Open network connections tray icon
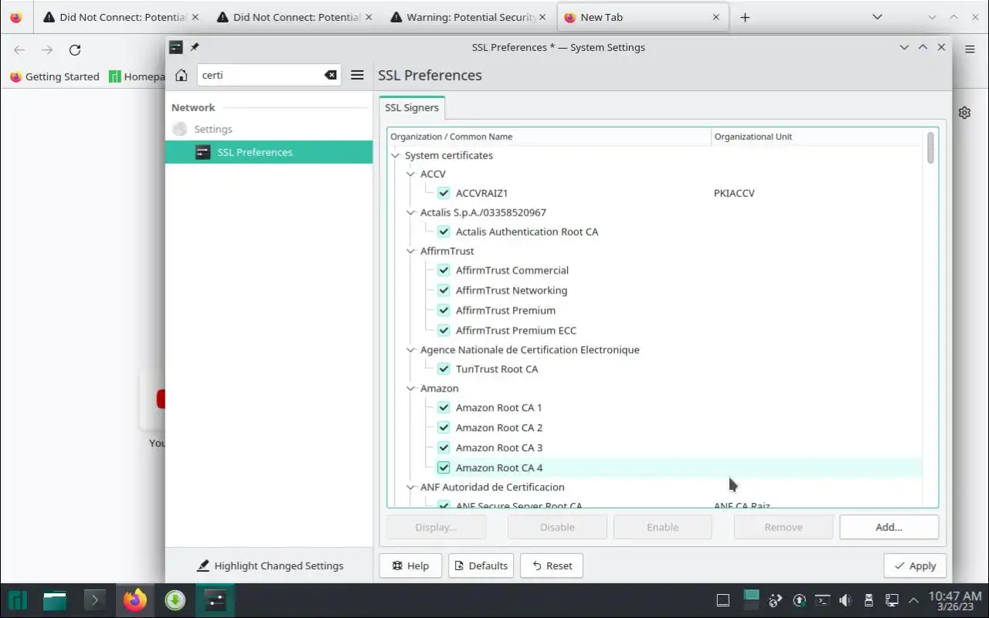989x618 pixels. [x=892, y=600]
